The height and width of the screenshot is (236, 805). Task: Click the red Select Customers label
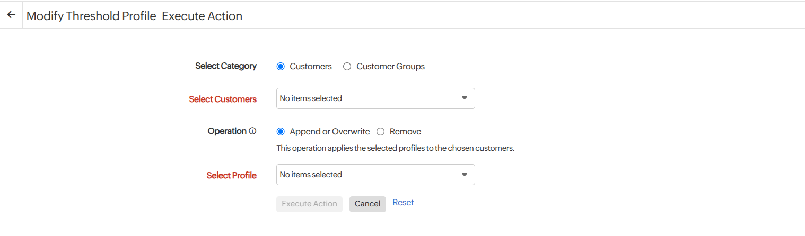coord(223,99)
